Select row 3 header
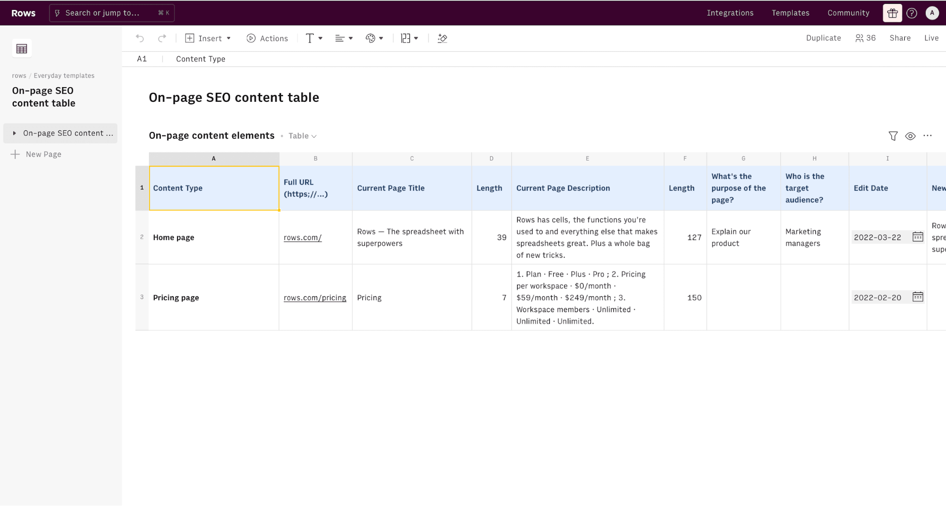The width and height of the screenshot is (946, 506). coord(142,297)
